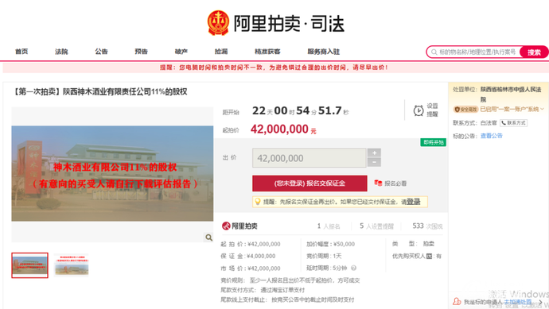This screenshot has height=309, width=549.
Task: Click the 保证金 ¥4,000,000 entry
Action: (248, 256)
